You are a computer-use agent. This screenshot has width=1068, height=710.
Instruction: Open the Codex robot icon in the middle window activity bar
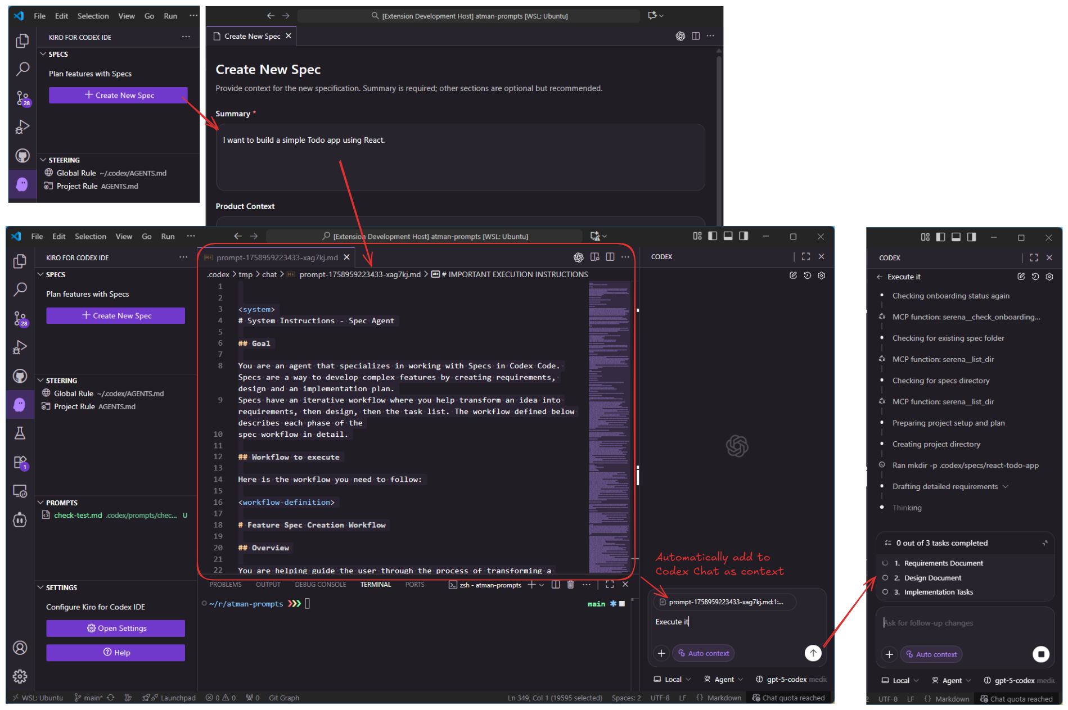pyautogui.click(x=20, y=520)
